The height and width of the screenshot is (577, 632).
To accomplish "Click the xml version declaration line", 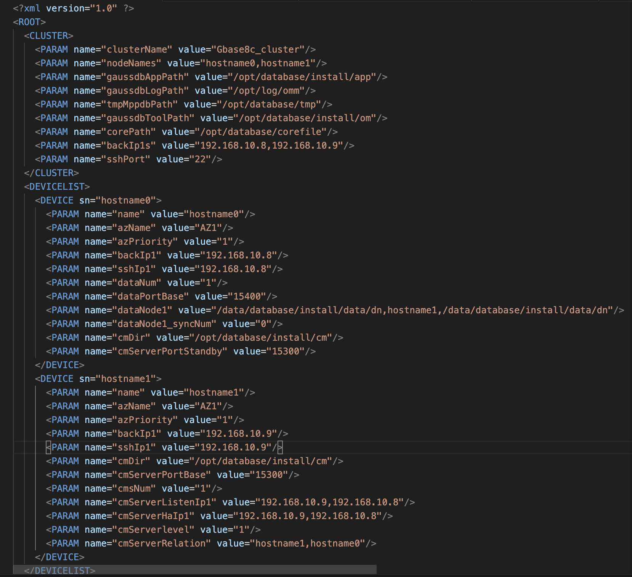I will pos(73,8).
